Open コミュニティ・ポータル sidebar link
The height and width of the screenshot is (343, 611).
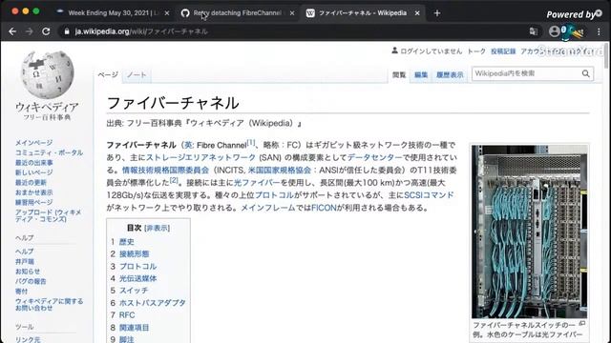[x=49, y=152]
